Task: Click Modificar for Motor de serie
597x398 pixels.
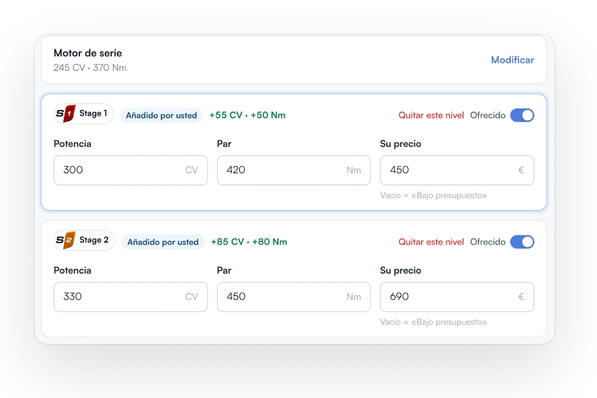Action: click(x=512, y=60)
